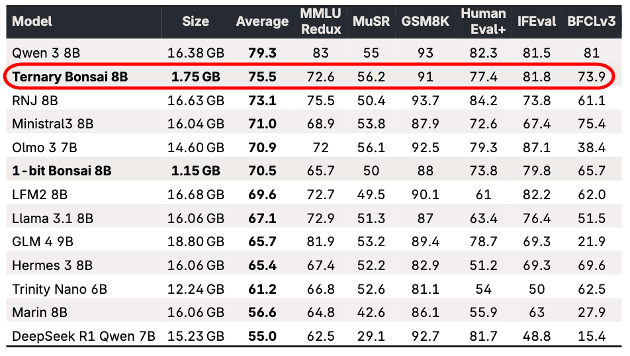This screenshot has width=630, height=356.
Task: Click the 79.3 average score for Qwen
Action: 262,53
